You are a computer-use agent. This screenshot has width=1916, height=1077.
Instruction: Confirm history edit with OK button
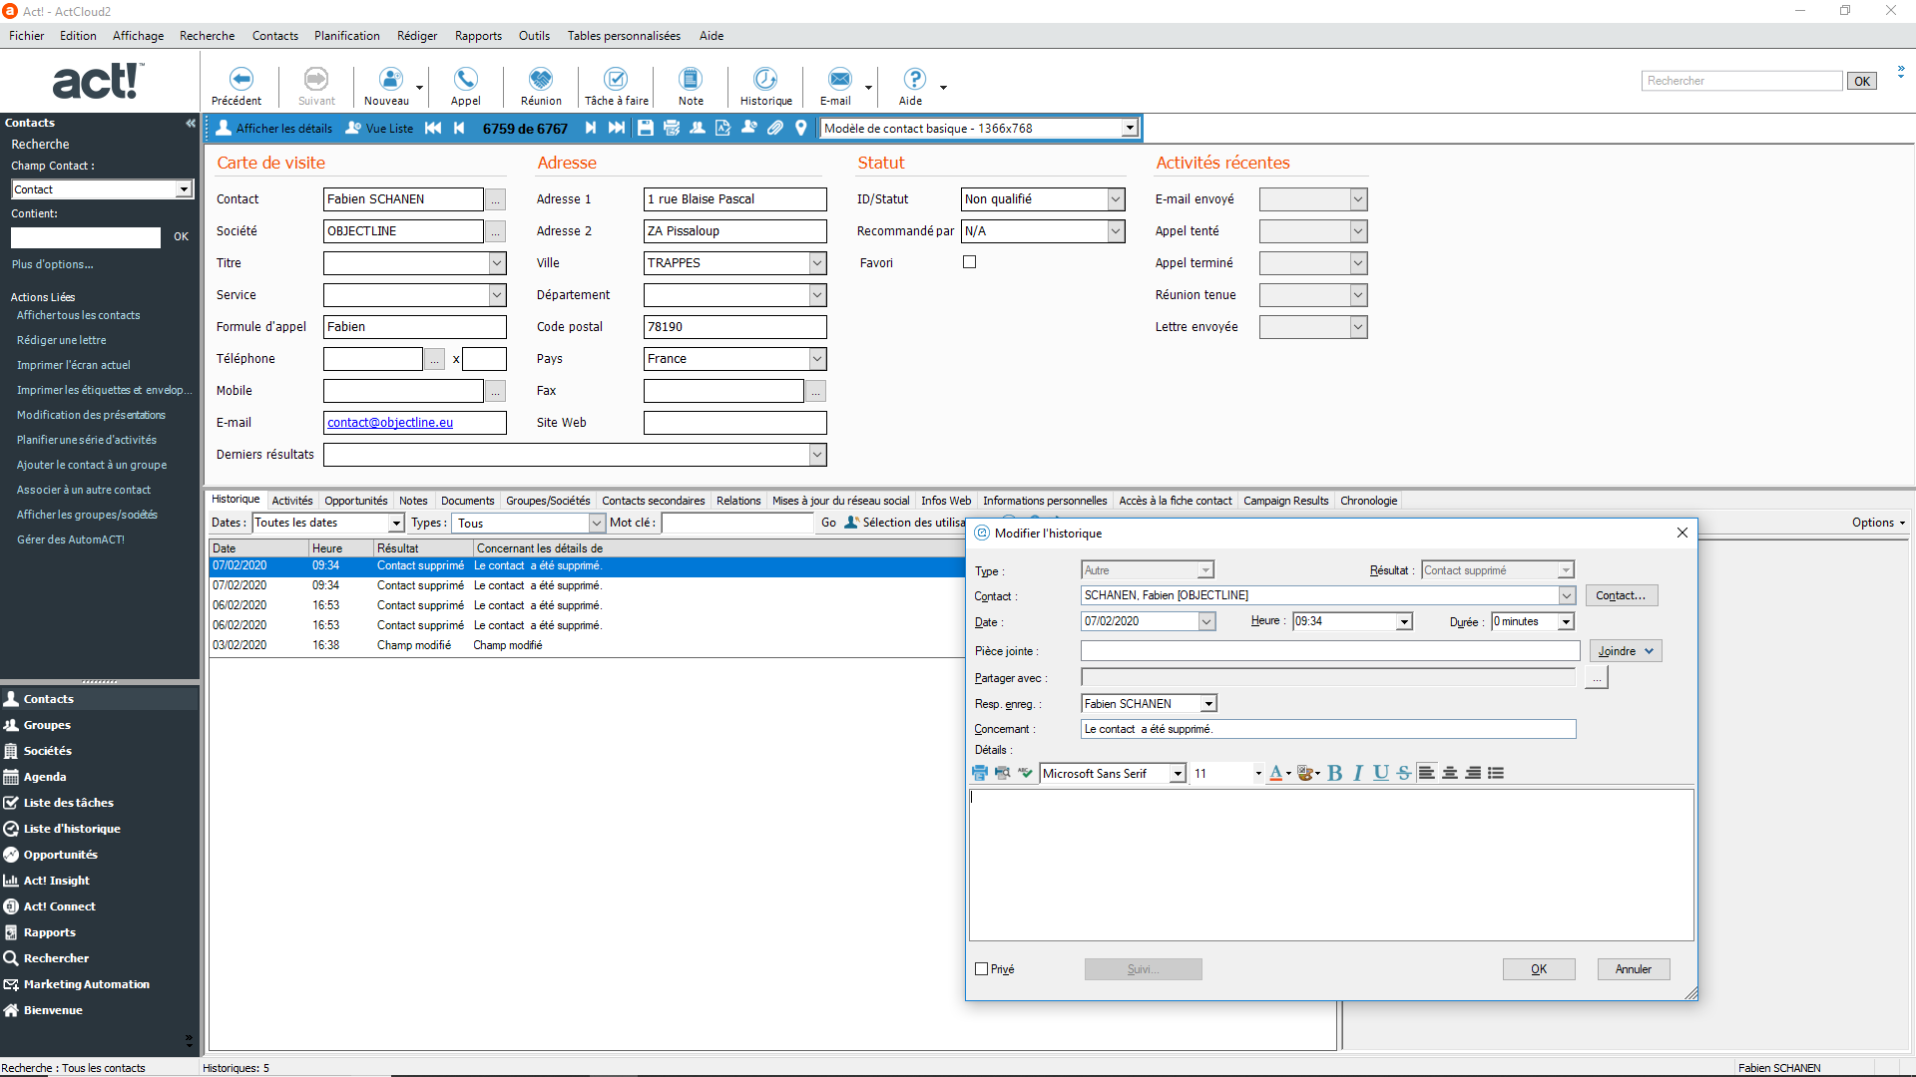1539,969
